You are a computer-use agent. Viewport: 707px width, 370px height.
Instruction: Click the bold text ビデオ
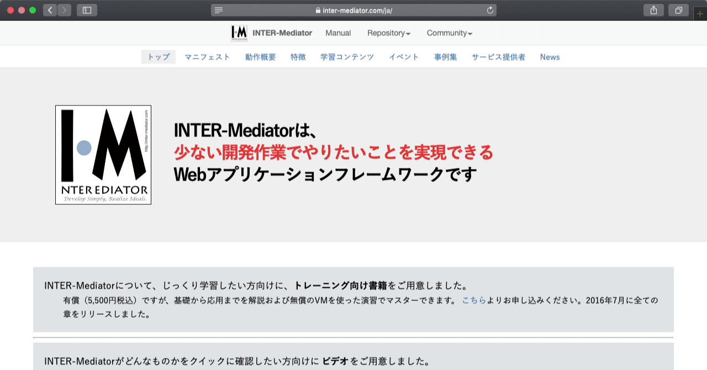click(x=335, y=362)
